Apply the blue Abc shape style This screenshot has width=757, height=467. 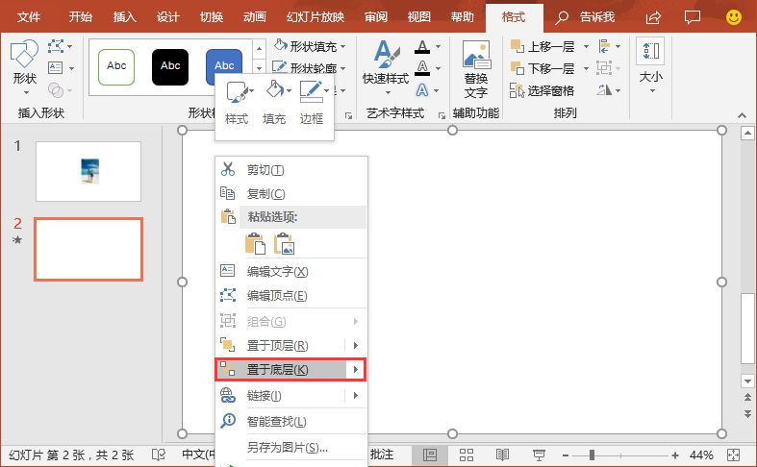[x=224, y=61]
